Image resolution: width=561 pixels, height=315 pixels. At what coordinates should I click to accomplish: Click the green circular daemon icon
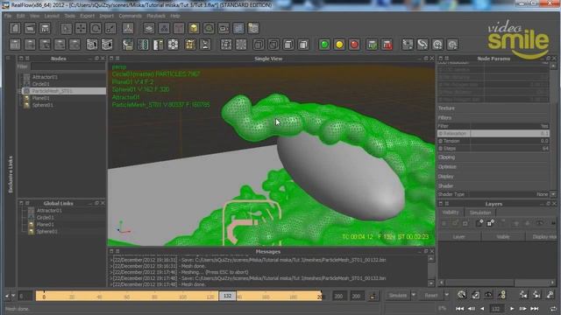[209, 28]
